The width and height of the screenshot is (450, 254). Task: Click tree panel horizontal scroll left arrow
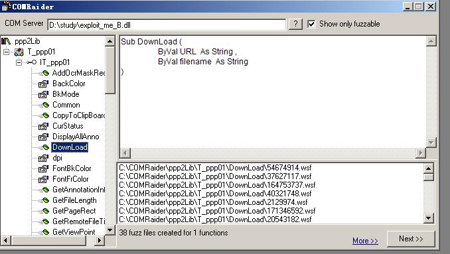point(6,240)
